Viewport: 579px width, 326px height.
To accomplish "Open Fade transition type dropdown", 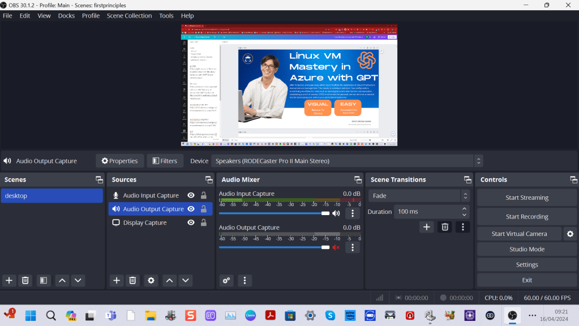I will tap(419, 196).
